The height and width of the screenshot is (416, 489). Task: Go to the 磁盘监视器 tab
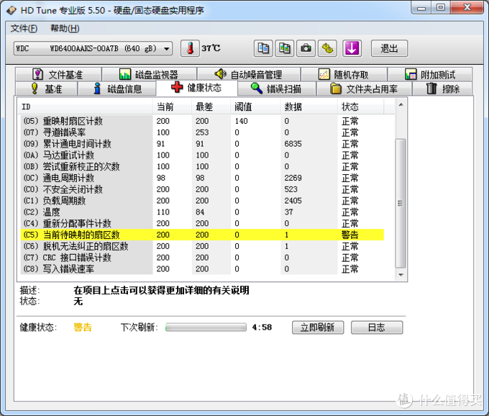(x=148, y=75)
